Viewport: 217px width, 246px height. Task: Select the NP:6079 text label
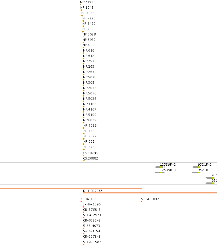90,120
